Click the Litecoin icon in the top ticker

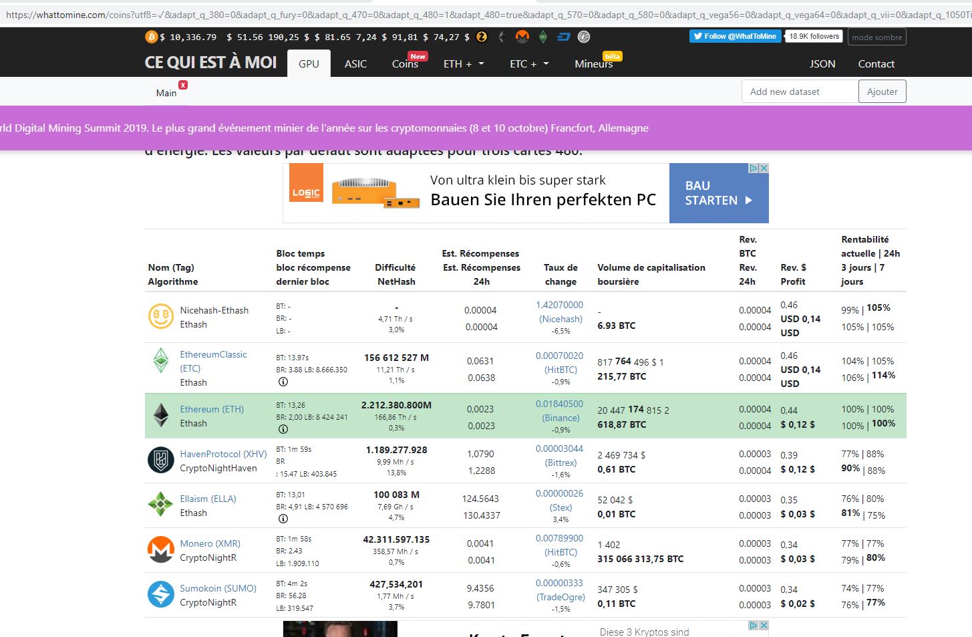pos(584,37)
